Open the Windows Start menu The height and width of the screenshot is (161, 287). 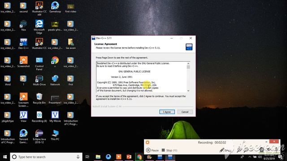coord(5,157)
